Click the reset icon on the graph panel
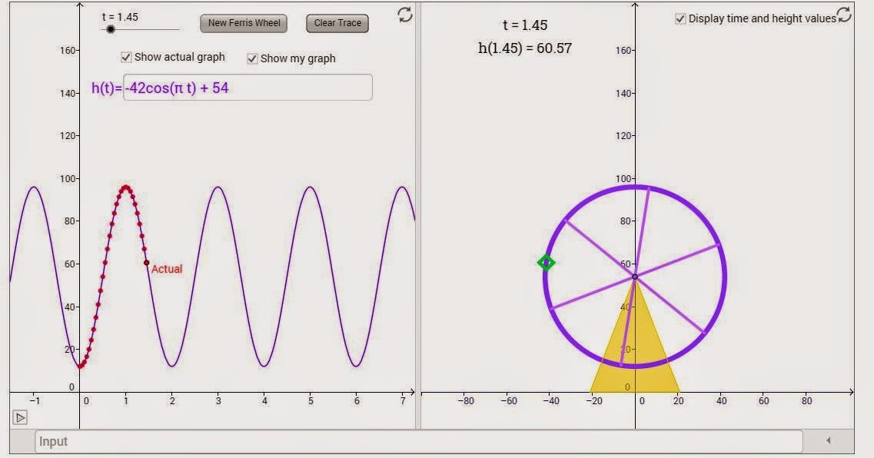Viewport: 874px width, 458px height. pos(405,12)
